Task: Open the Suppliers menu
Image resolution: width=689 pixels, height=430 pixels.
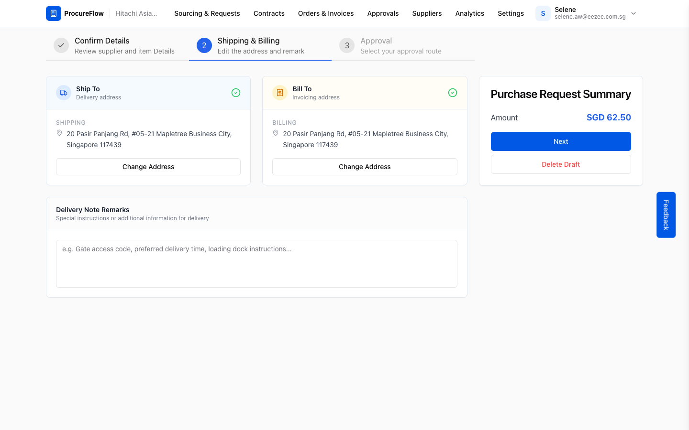Action: (x=427, y=13)
